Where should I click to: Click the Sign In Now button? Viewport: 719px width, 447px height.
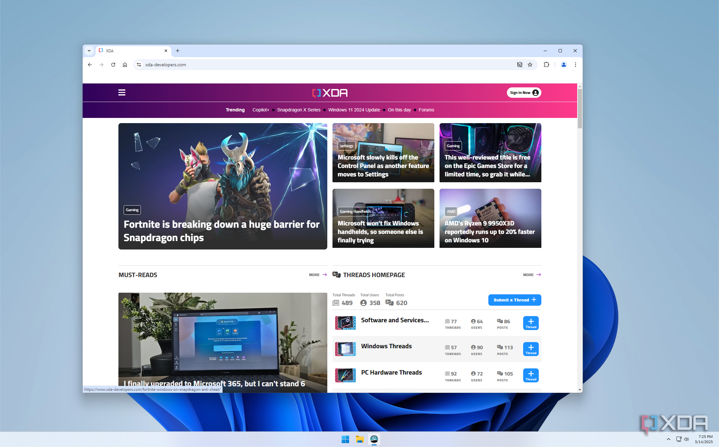point(524,93)
